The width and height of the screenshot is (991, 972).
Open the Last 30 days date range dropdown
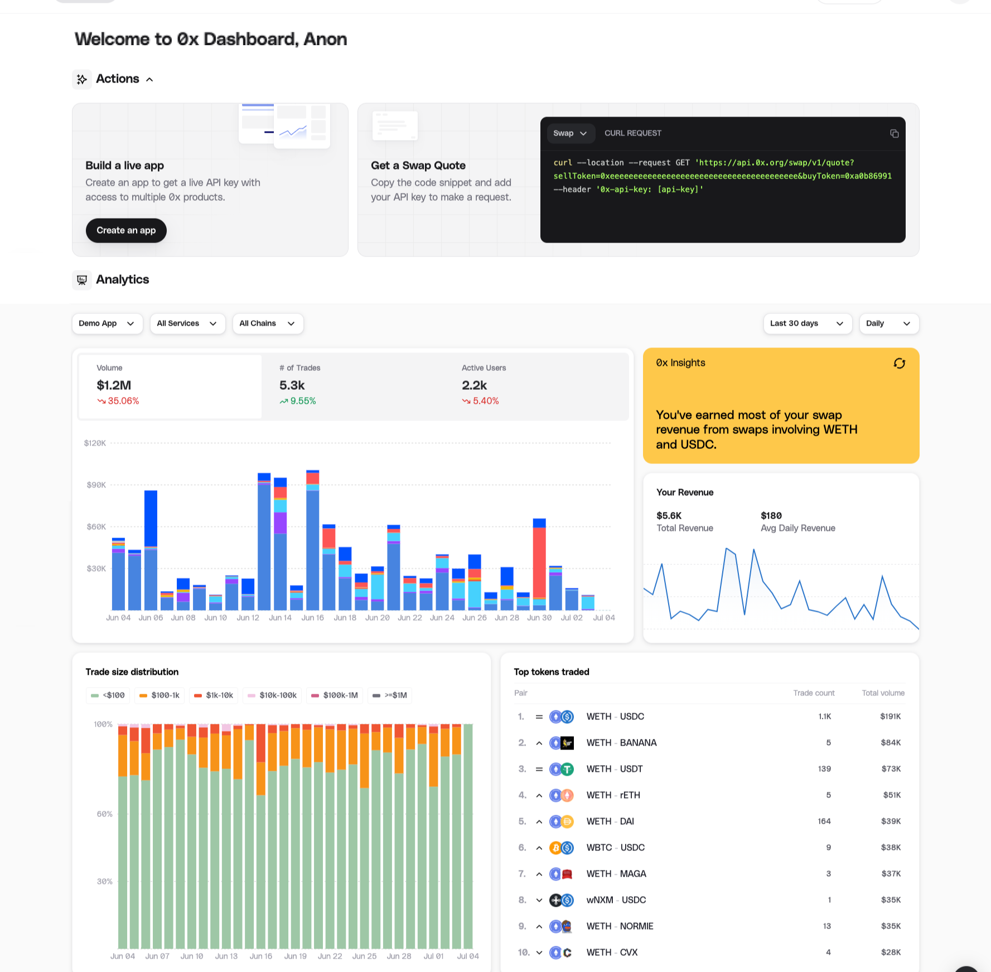(x=807, y=323)
